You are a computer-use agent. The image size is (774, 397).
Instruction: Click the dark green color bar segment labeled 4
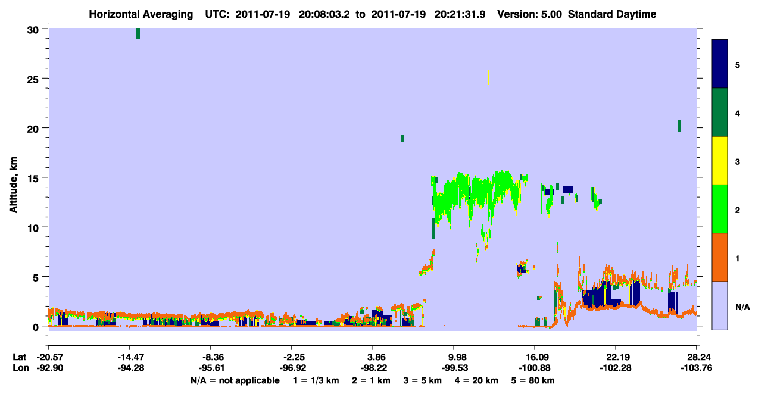[720, 112]
